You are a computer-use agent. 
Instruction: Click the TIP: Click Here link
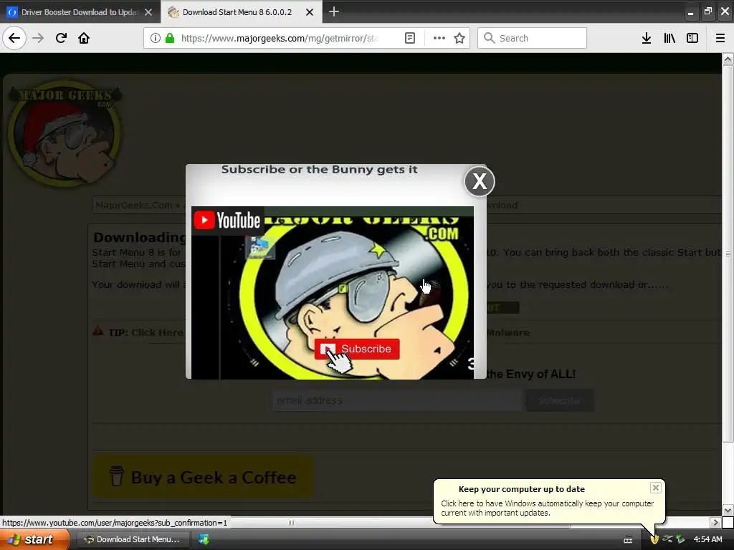click(146, 332)
